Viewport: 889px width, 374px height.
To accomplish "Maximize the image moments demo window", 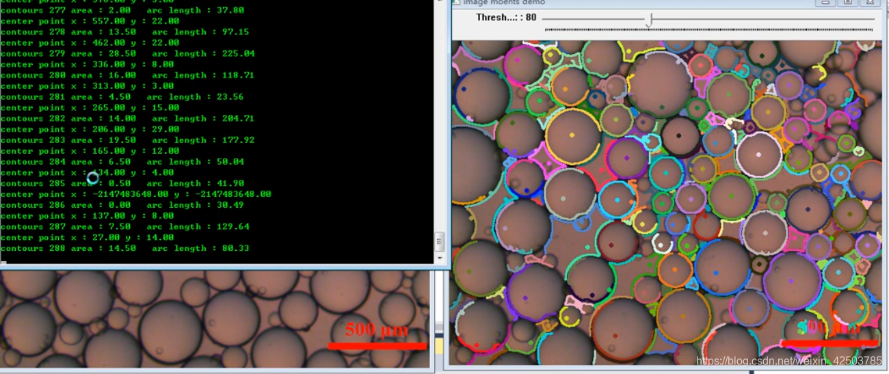I will pos(847,3).
